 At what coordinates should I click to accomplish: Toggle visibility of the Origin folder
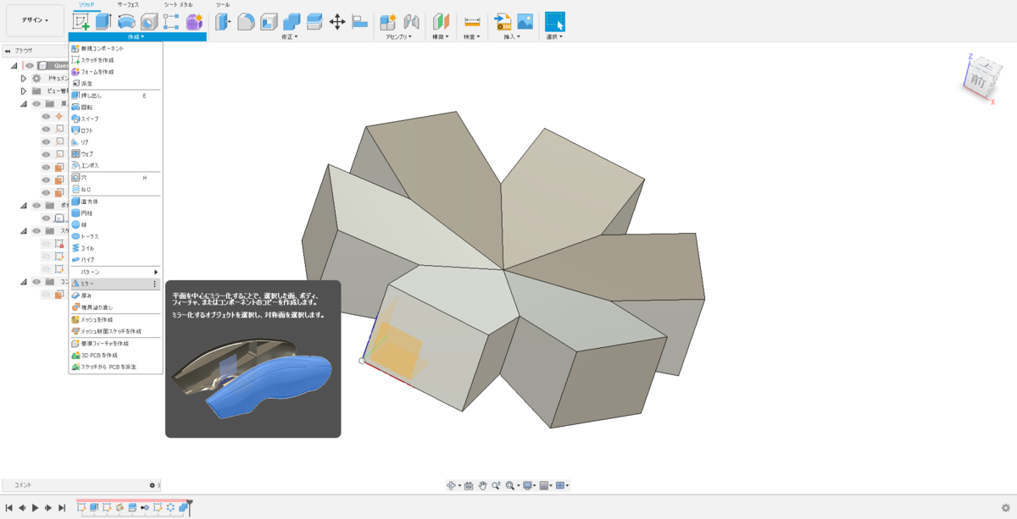point(37,103)
